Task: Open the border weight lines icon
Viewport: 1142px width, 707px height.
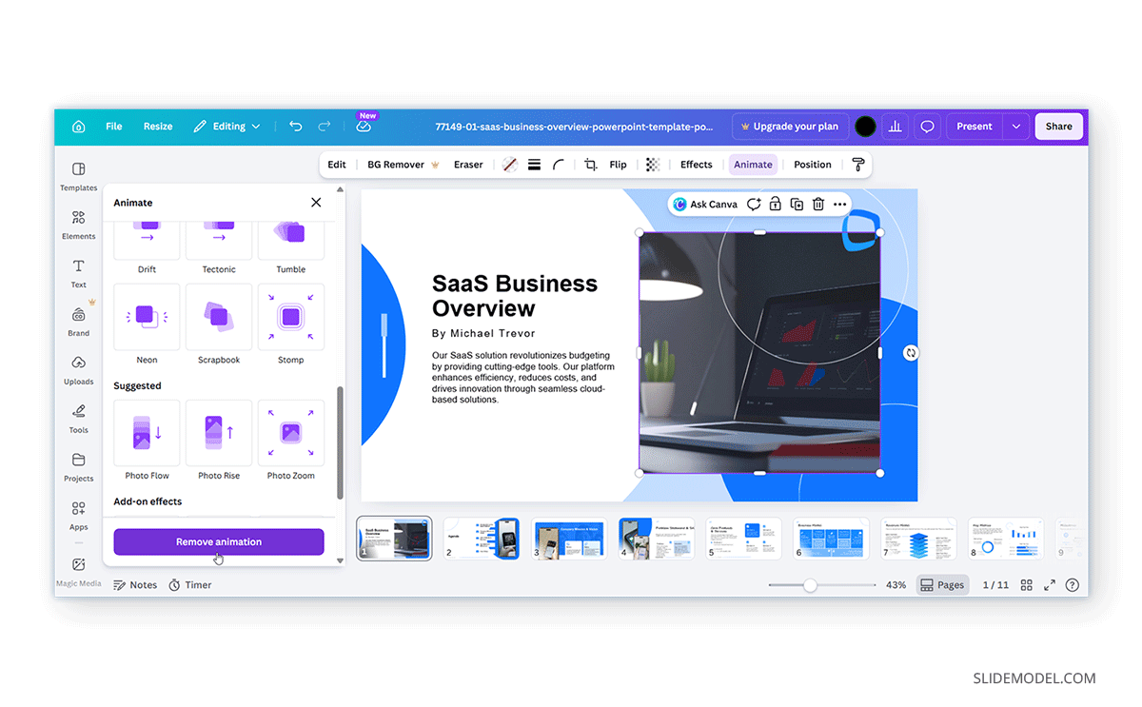Action: (534, 165)
